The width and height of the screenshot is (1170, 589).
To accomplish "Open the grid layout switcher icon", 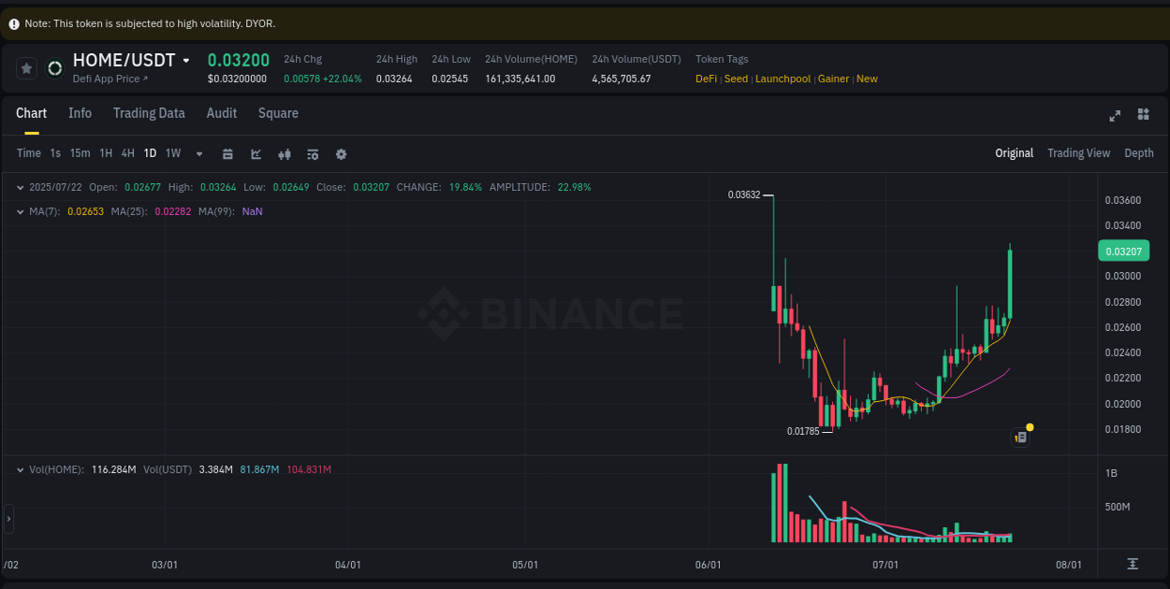I will (x=1143, y=115).
